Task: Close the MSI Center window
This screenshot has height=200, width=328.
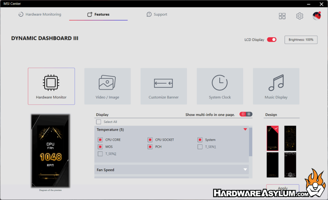Action: [x=321, y=4]
